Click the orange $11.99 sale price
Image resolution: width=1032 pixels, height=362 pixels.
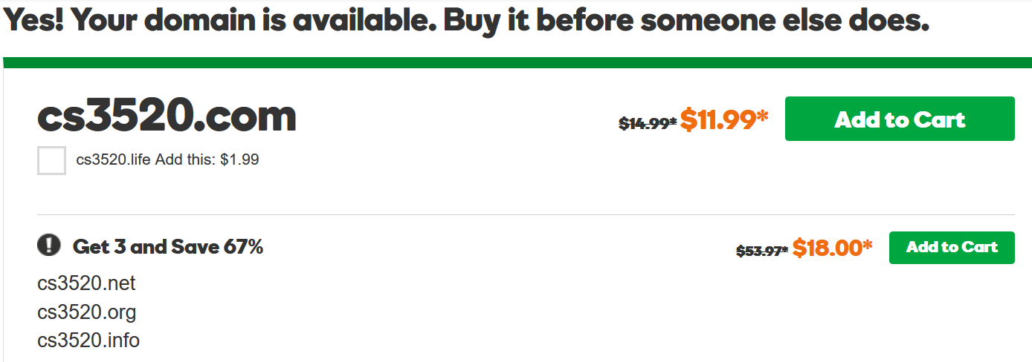717,120
